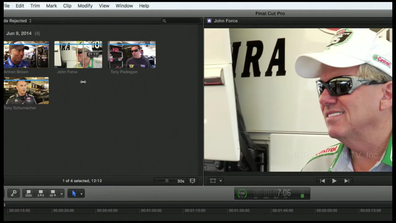The height and width of the screenshot is (223, 396).
Task: Click timeline ruler at 00:01:45:00
Action: coord(282,211)
